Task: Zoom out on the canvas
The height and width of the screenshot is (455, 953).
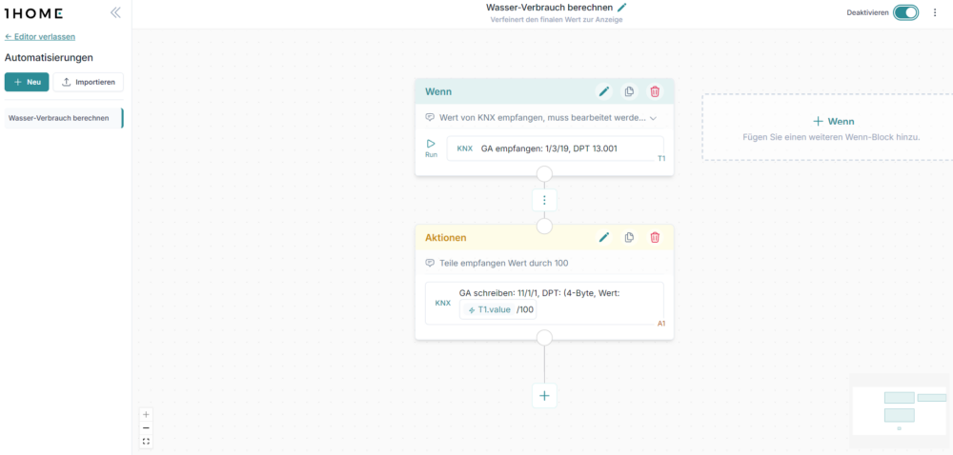Action: point(146,427)
